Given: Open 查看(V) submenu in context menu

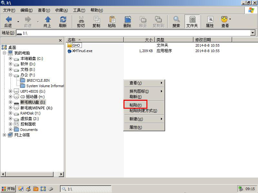Looking at the screenshot, I should pos(144,83).
